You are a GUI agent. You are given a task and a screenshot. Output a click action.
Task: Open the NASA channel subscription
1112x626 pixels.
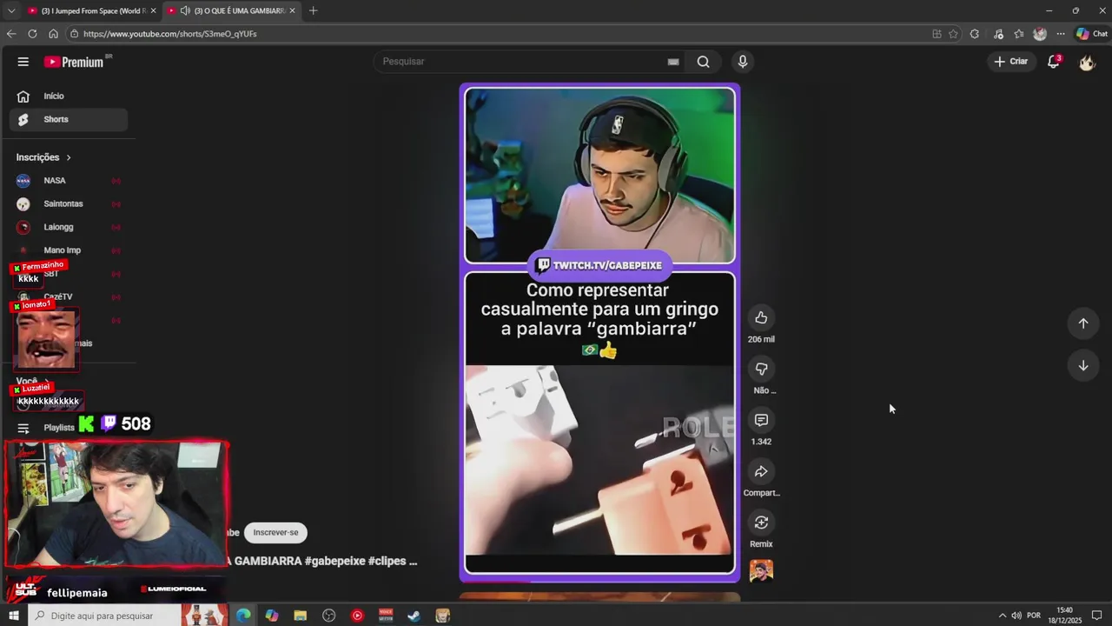(x=69, y=181)
